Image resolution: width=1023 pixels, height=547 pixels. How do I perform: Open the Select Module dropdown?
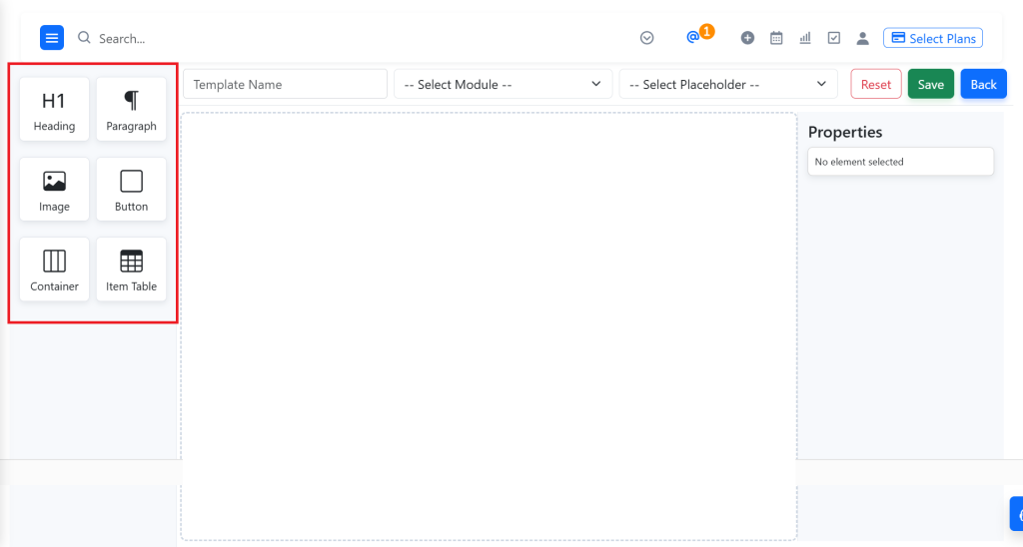tap(504, 84)
